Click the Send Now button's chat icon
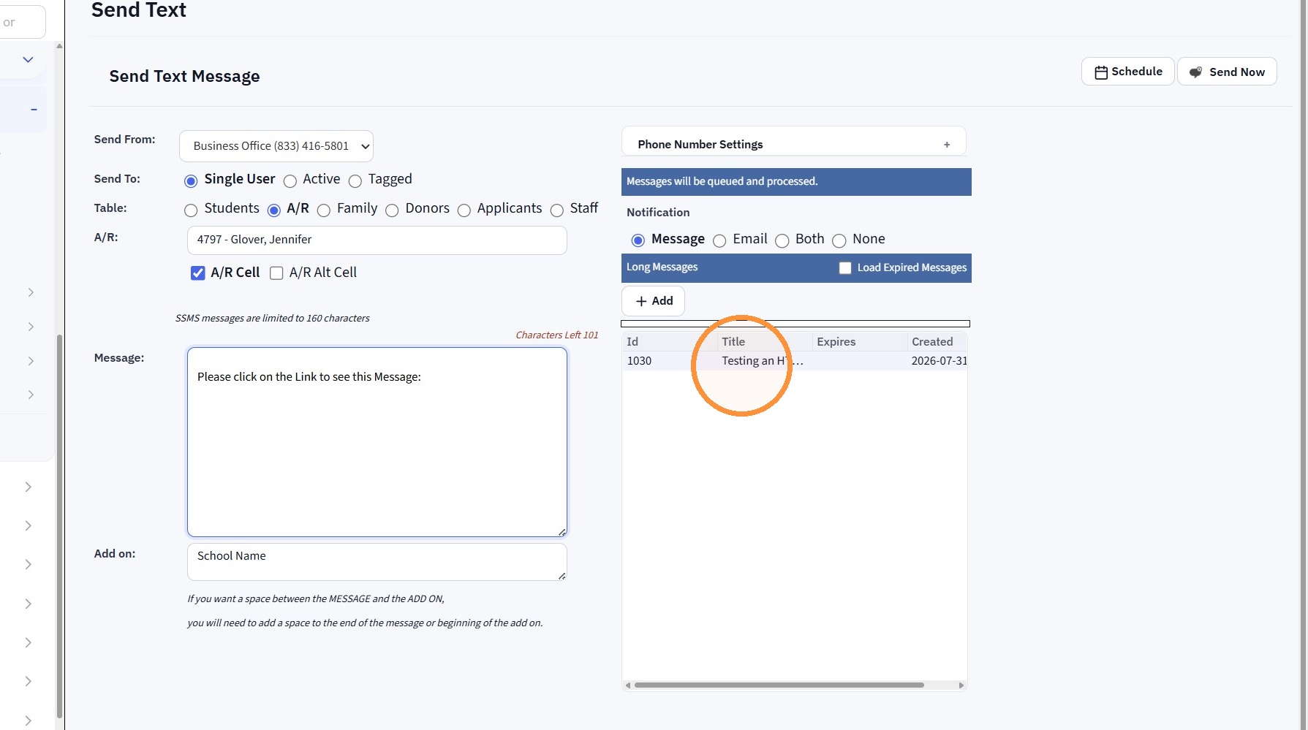 pyautogui.click(x=1195, y=72)
